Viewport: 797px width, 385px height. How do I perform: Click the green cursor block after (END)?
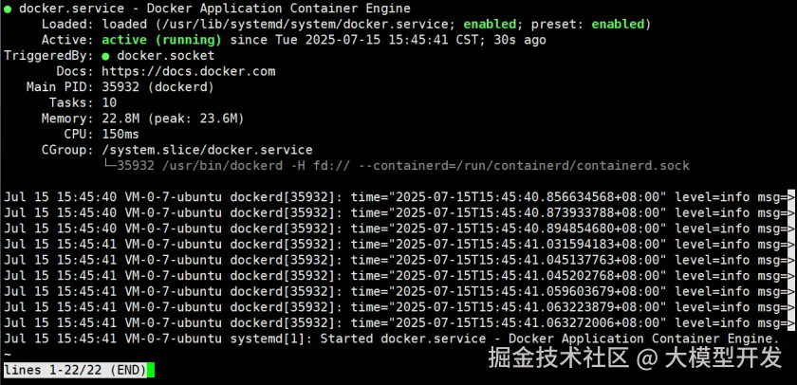149,370
